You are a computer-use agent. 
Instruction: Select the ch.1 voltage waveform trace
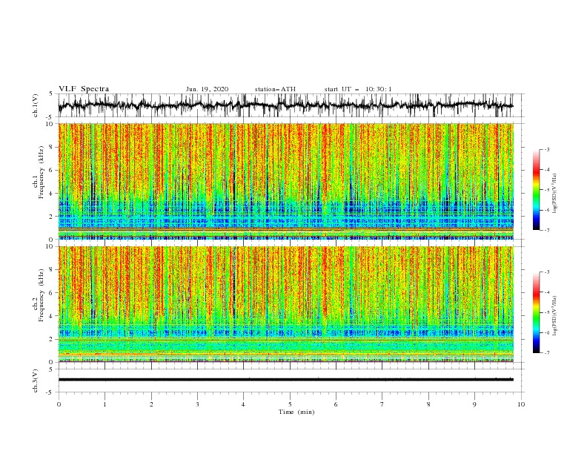pyautogui.click(x=285, y=105)
